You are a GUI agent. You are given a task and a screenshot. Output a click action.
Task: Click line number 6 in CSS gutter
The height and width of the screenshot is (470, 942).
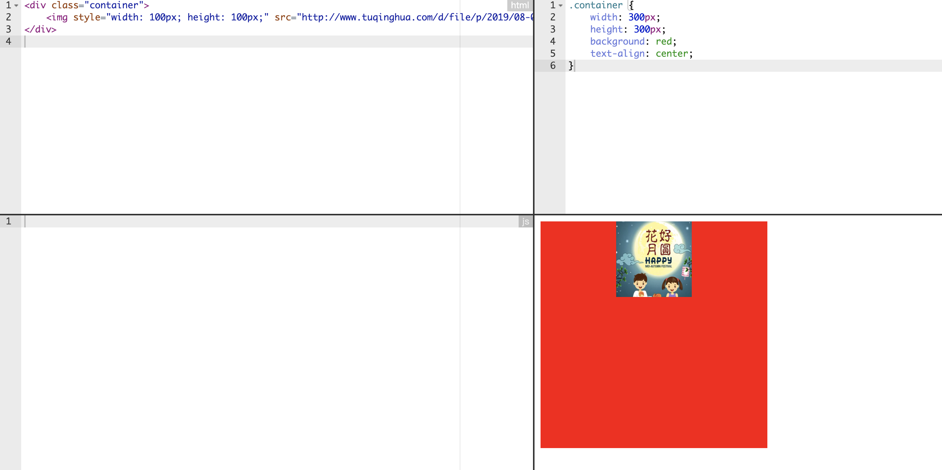[x=553, y=66]
